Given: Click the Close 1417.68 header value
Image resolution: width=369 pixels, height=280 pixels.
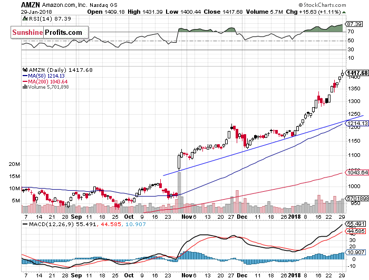Looking at the screenshot, I should click(223, 12).
